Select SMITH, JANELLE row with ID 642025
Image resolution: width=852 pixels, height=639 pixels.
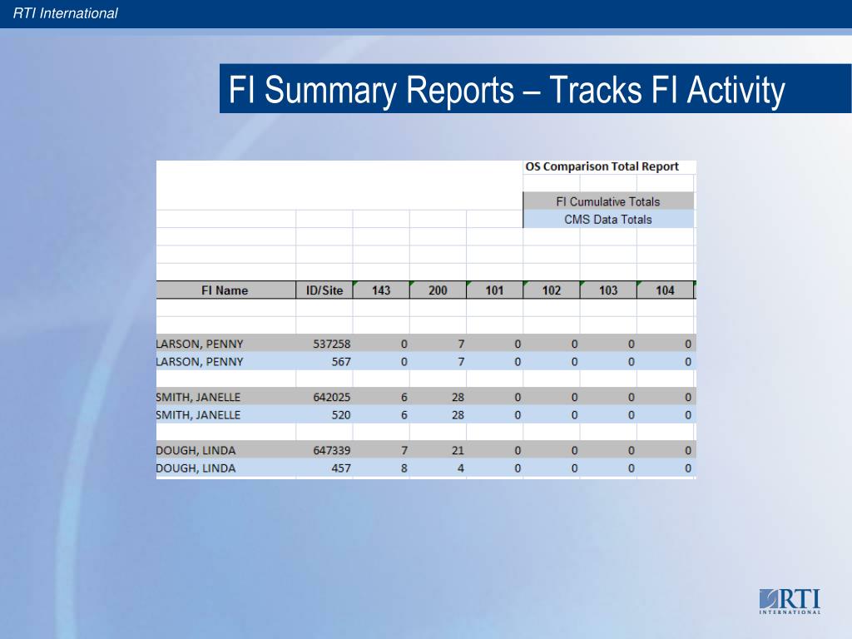(425, 397)
